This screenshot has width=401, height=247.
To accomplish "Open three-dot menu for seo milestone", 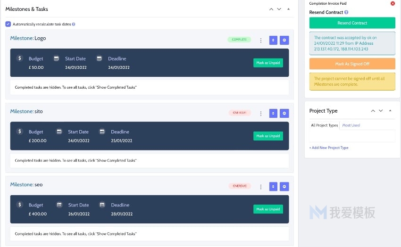I will tap(260, 187).
